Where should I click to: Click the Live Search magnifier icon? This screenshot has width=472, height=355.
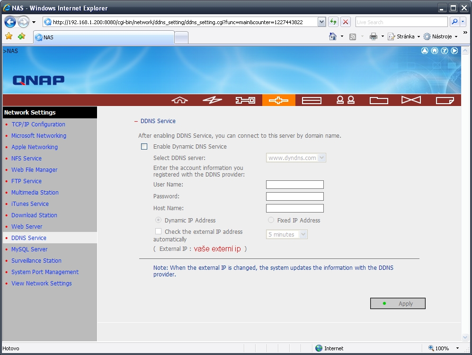[x=454, y=22]
